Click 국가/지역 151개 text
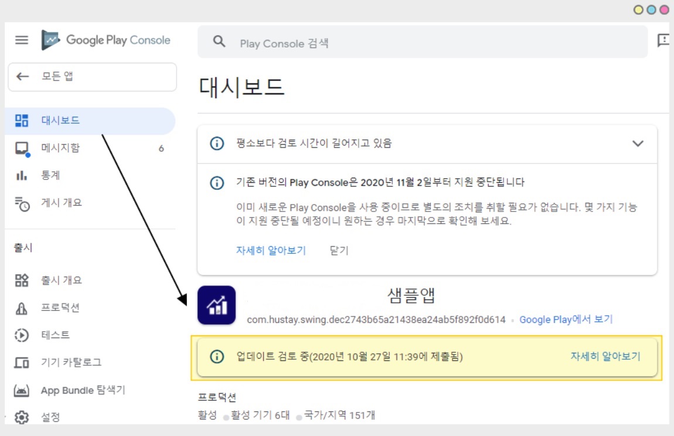674x436 pixels. coord(339,415)
